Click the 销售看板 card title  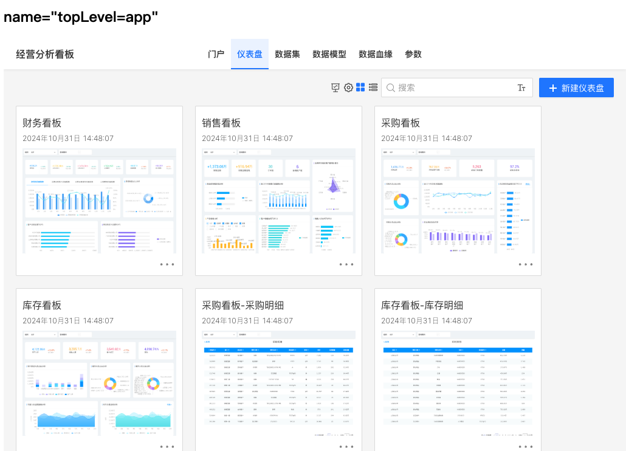(x=221, y=123)
